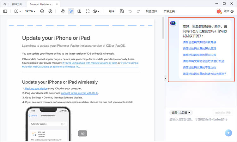Select the hand pan tool

click(x=63, y=11)
